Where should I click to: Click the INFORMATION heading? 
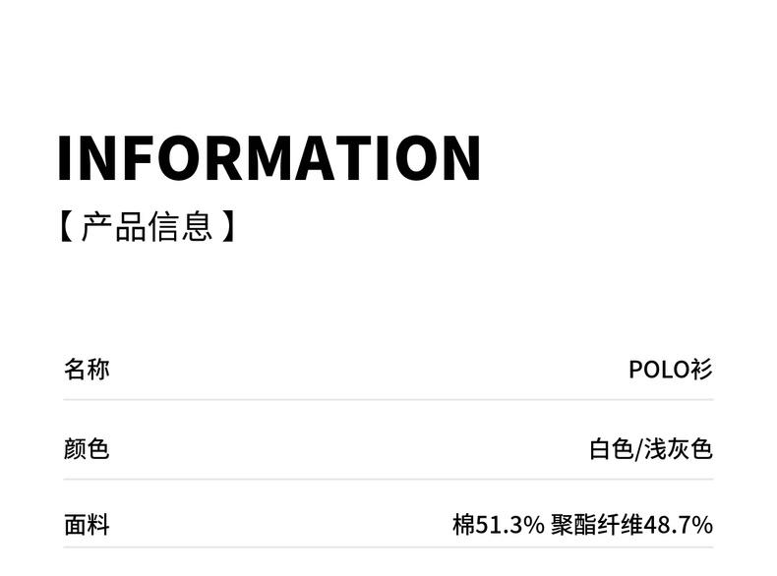[269, 157]
